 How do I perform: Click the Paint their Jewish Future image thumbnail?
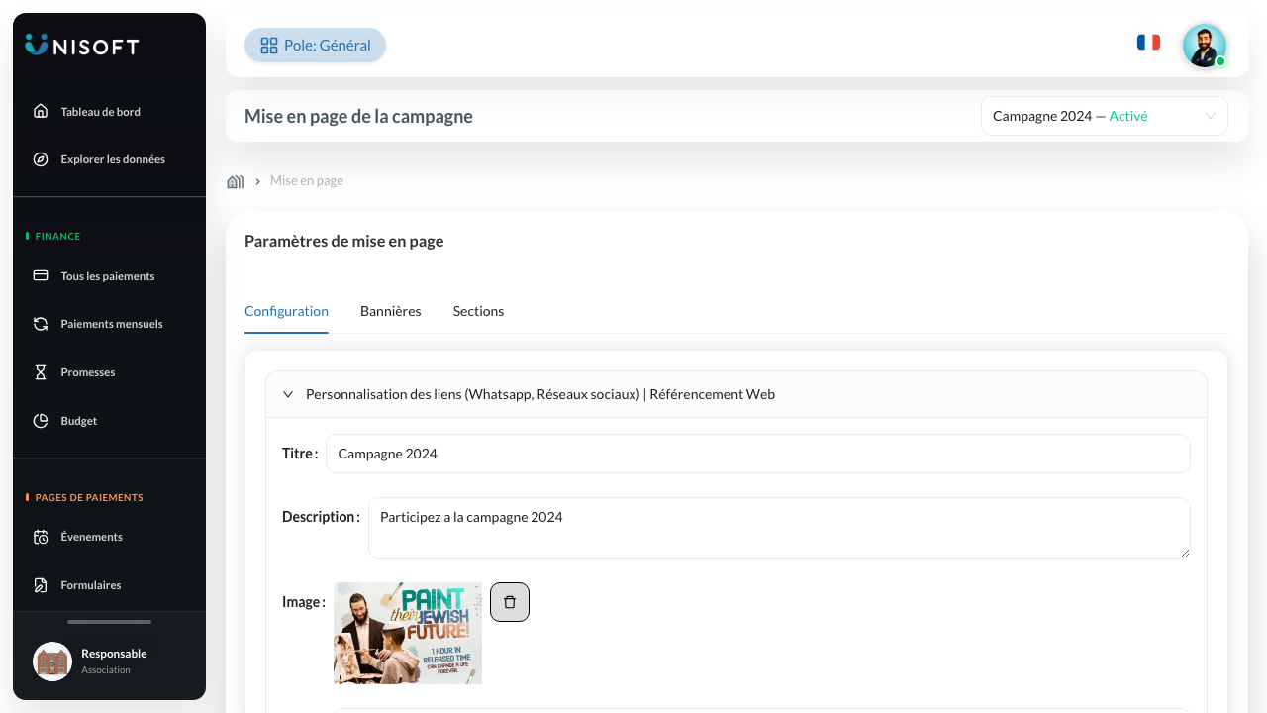pyautogui.click(x=408, y=633)
